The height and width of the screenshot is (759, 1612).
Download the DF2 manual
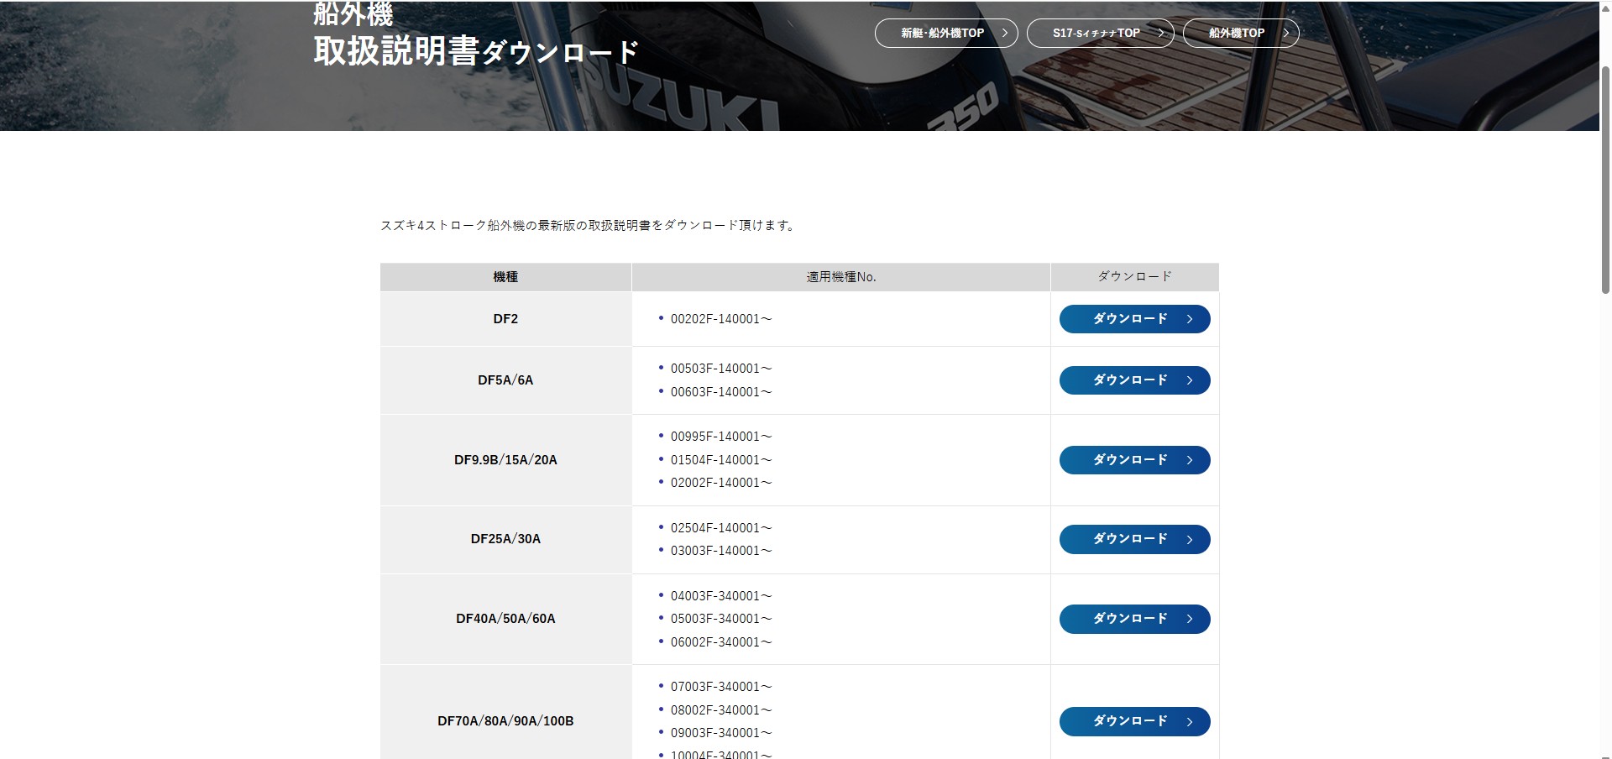click(x=1133, y=319)
